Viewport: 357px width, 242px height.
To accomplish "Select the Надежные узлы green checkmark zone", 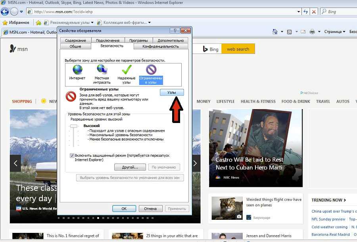I will pyautogui.click(x=127, y=70).
